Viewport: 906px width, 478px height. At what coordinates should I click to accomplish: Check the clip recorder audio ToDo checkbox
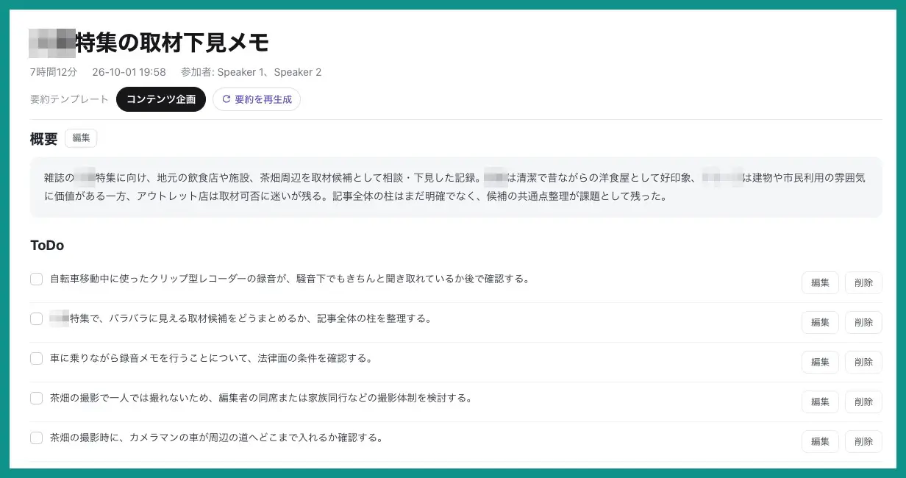point(36,279)
